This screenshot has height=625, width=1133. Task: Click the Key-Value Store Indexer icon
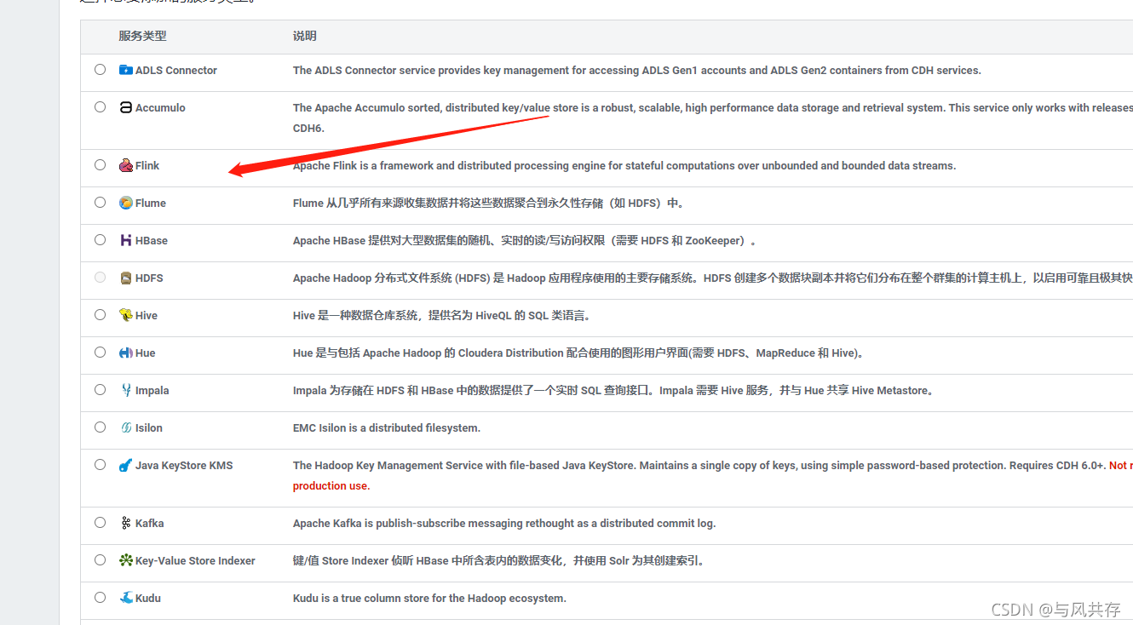click(126, 560)
